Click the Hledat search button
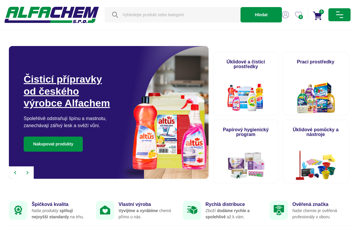Image resolution: width=355 pixels, height=236 pixels. (261, 15)
